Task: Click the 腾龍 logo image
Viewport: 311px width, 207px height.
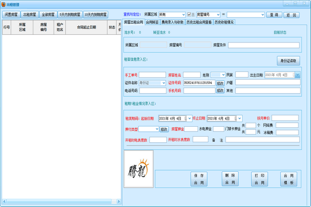Action: 139,169
